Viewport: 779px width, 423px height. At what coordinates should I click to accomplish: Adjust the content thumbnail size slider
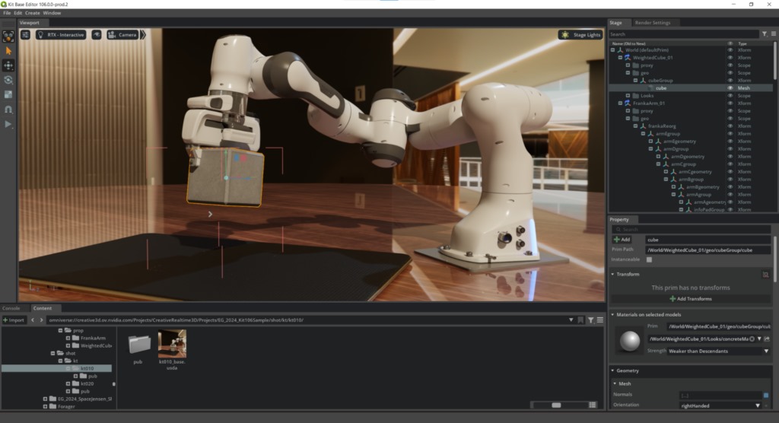556,405
